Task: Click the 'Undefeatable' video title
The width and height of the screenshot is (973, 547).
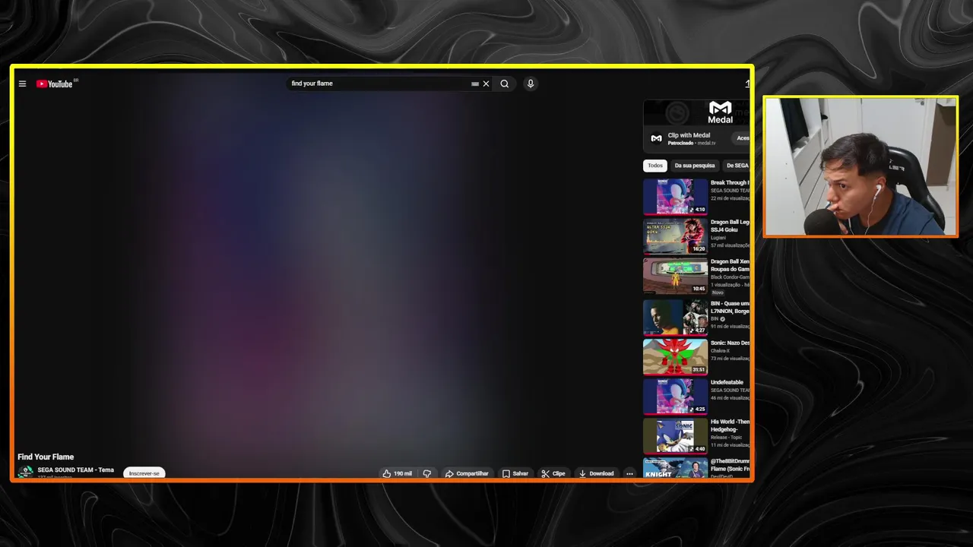Action: coord(727,382)
